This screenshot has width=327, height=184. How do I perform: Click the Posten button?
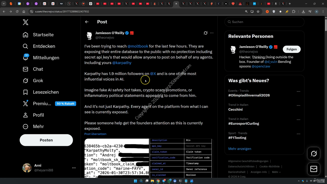(x=46, y=140)
